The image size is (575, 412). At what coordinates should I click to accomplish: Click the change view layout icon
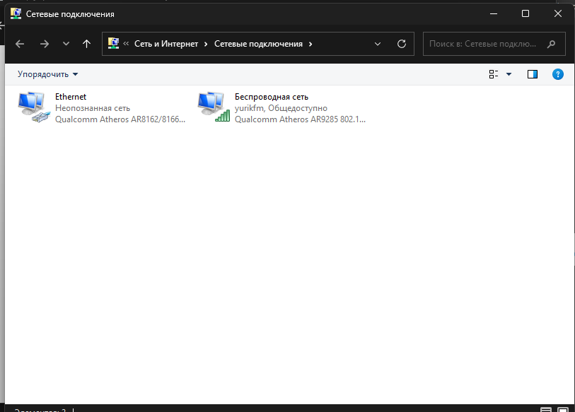coord(494,74)
